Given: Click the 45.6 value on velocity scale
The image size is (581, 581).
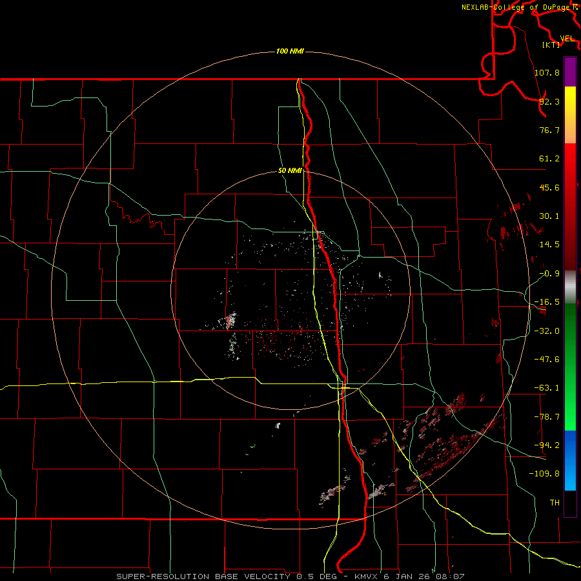Looking at the screenshot, I should [549, 187].
